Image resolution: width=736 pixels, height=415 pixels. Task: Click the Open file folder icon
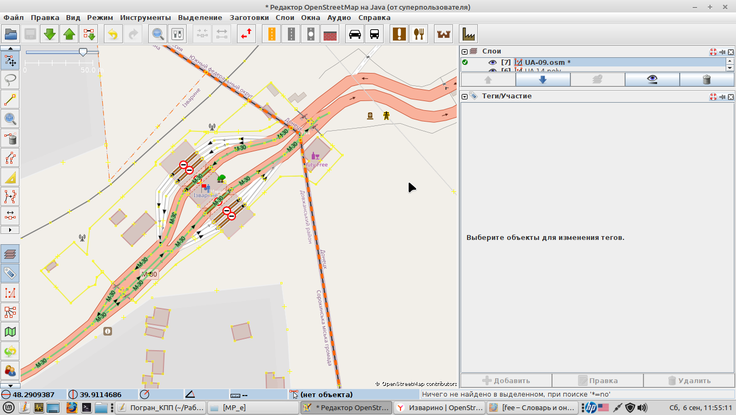pyautogui.click(x=11, y=34)
